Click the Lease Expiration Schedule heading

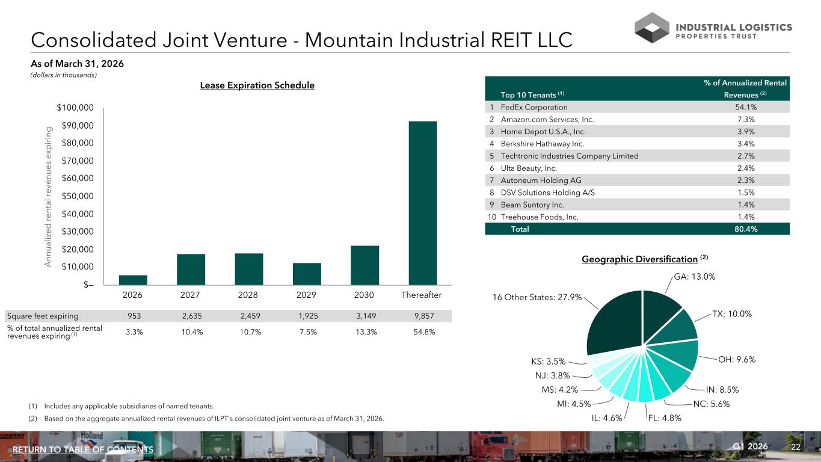257,85
